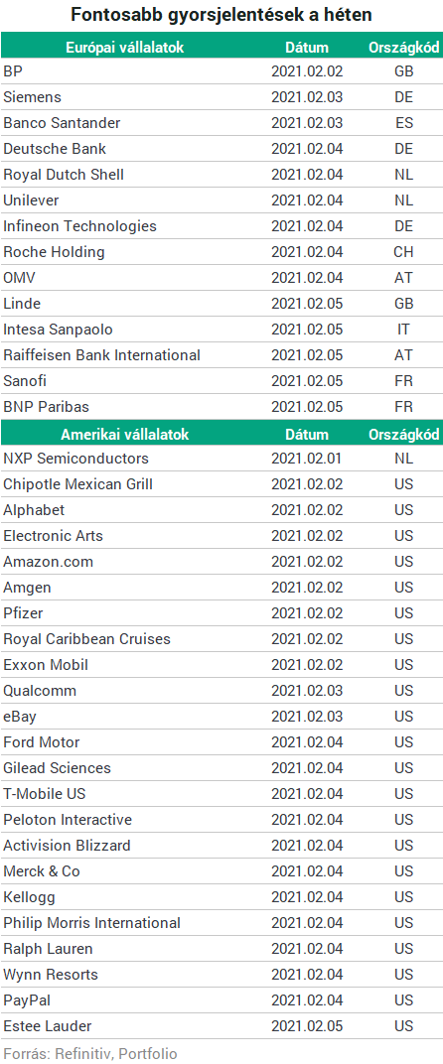Click the BNP Paribas row

click(x=221, y=407)
